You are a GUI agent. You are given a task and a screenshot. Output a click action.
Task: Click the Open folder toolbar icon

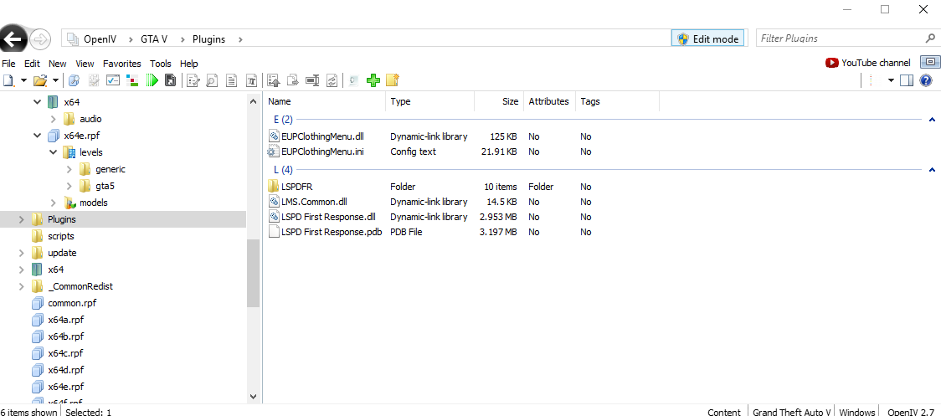click(40, 80)
